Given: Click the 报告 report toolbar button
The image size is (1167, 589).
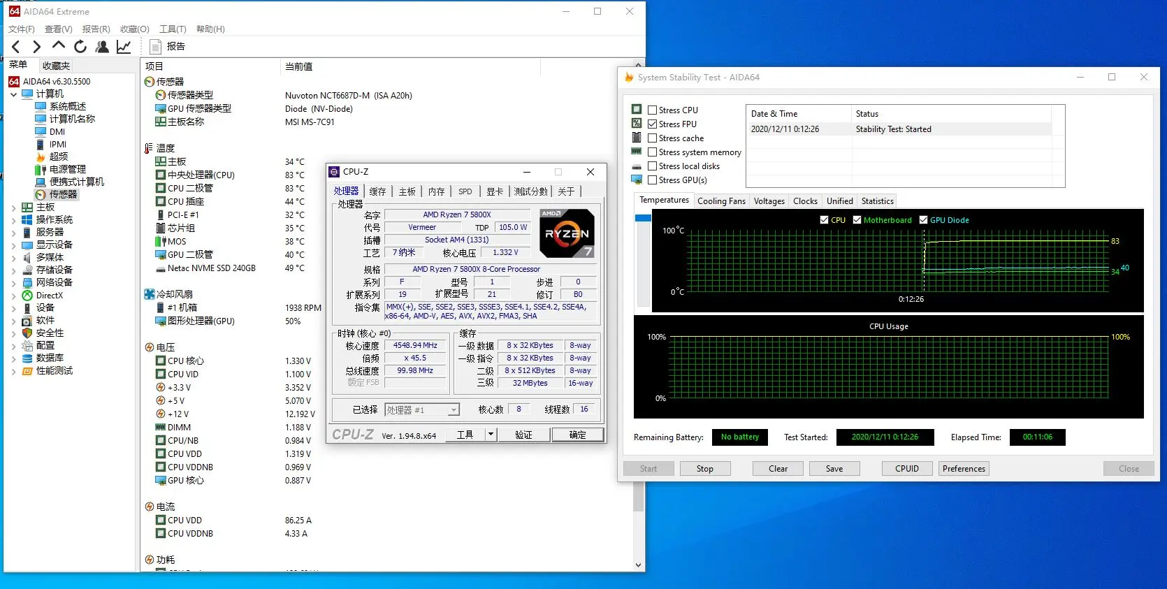Looking at the screenshot, I should (x=168, y=47).
